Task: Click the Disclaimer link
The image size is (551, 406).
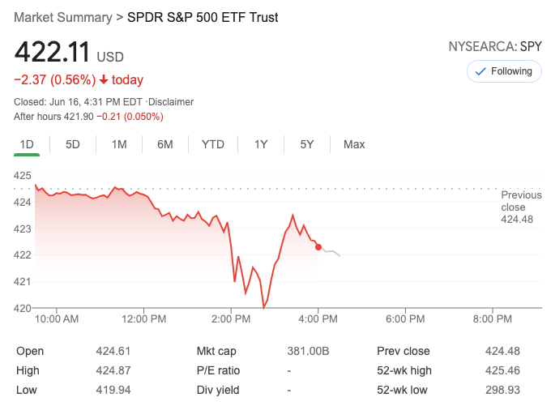Action: coord(171,102)
